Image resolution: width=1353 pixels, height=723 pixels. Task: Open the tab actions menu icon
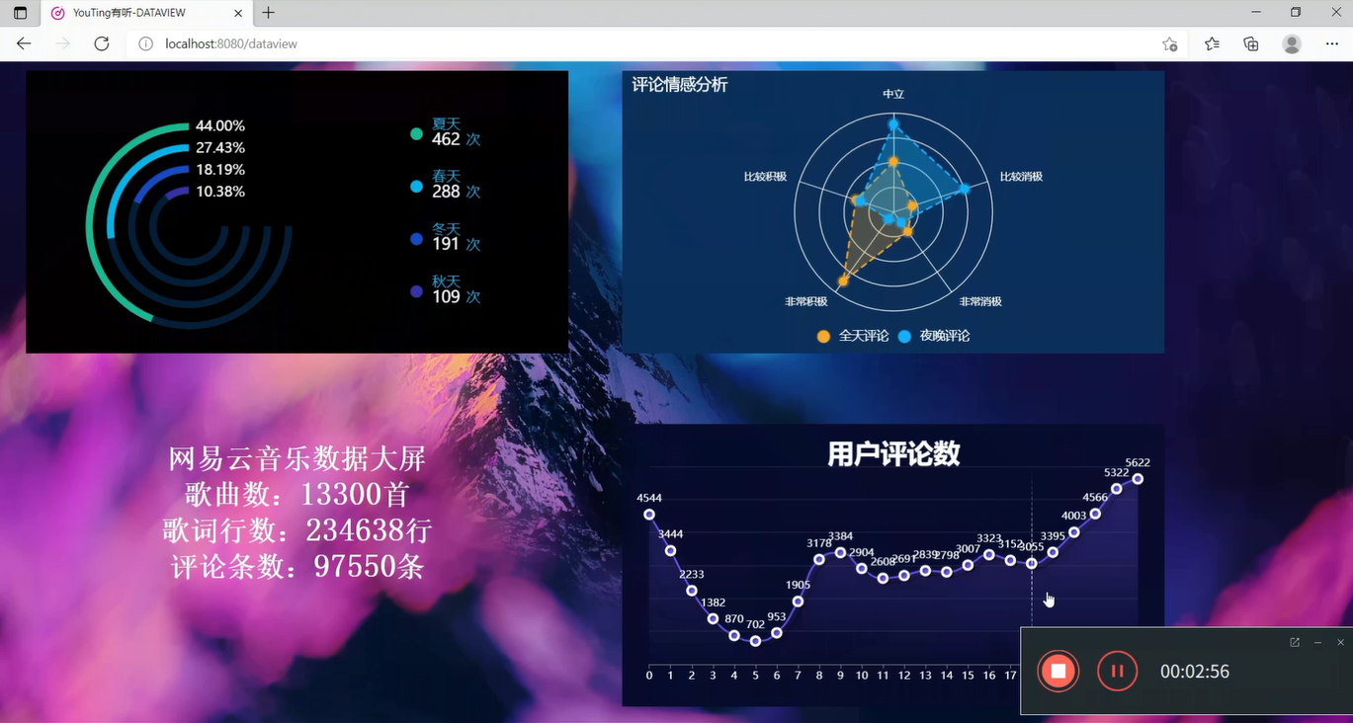coord(20,13)
